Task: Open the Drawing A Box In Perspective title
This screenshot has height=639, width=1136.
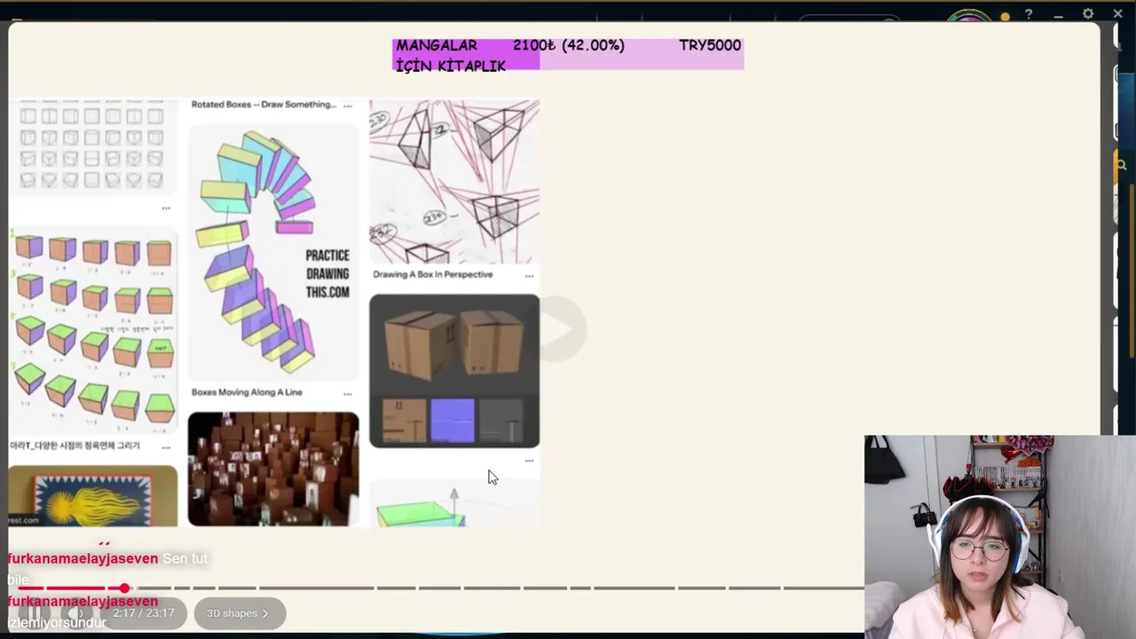Action: pyautogui.click(x=433, y=274)
